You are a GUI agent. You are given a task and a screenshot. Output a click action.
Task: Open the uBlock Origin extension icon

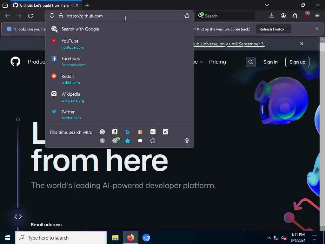pyautogui.click(x=306, y=15)
